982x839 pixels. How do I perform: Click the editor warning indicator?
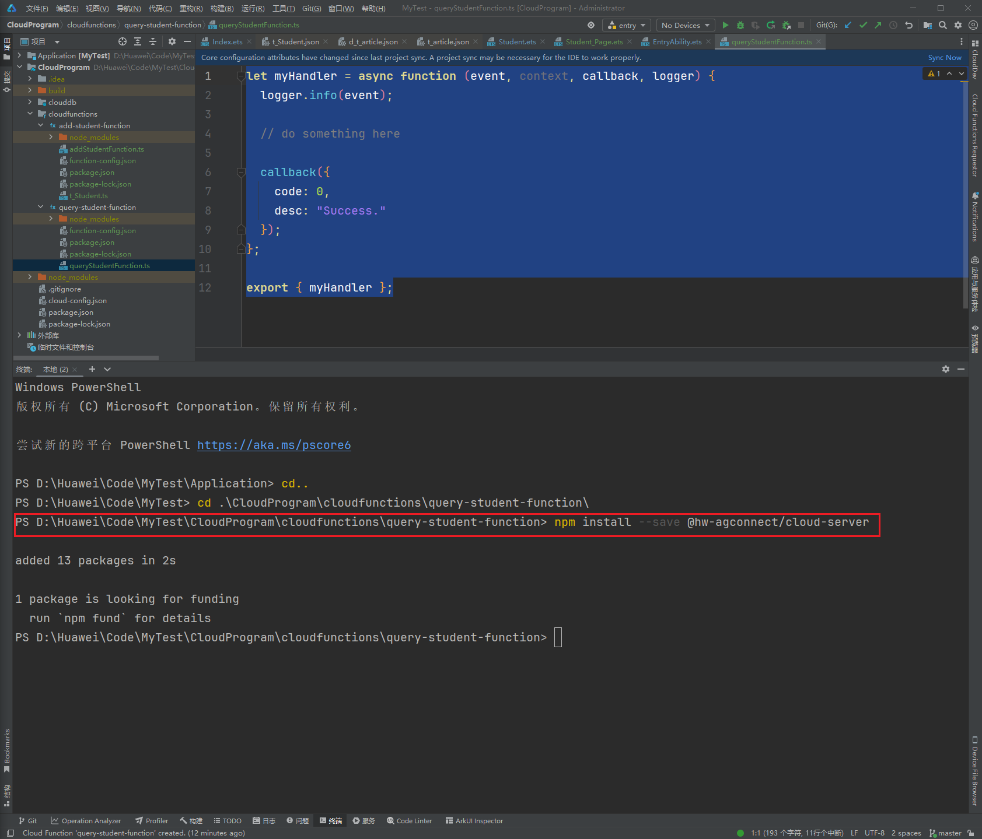934,73
